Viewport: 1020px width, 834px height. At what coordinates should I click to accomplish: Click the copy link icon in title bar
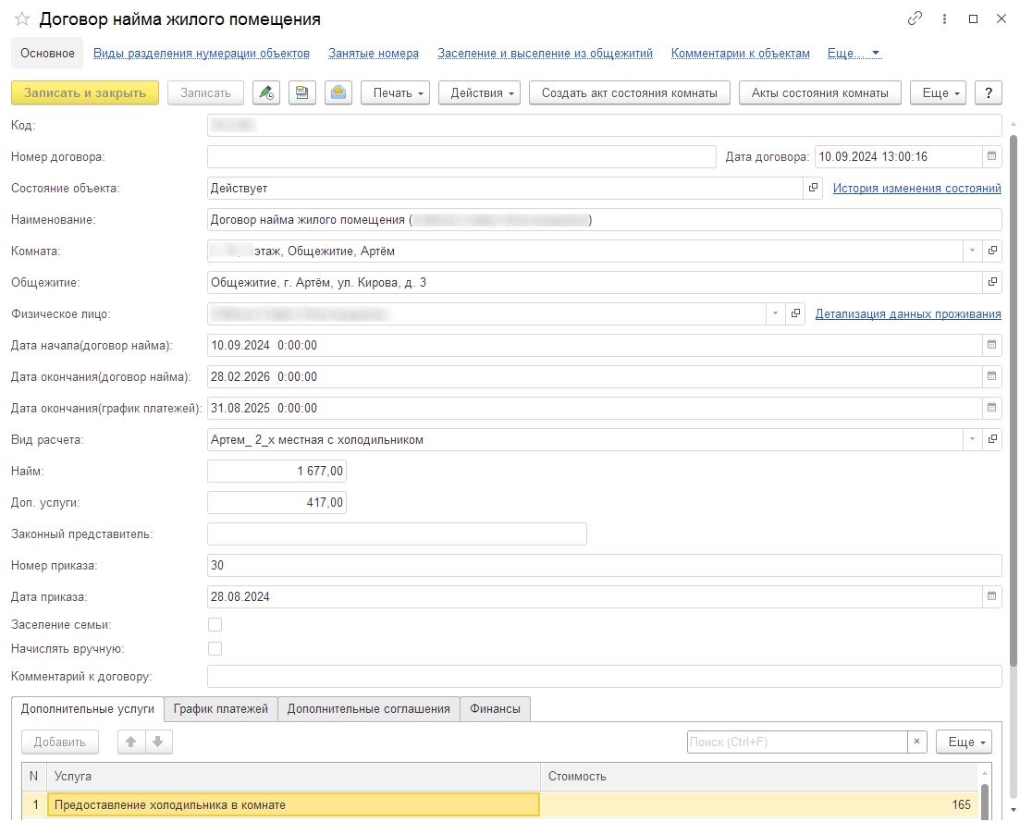tap(915, 19)
